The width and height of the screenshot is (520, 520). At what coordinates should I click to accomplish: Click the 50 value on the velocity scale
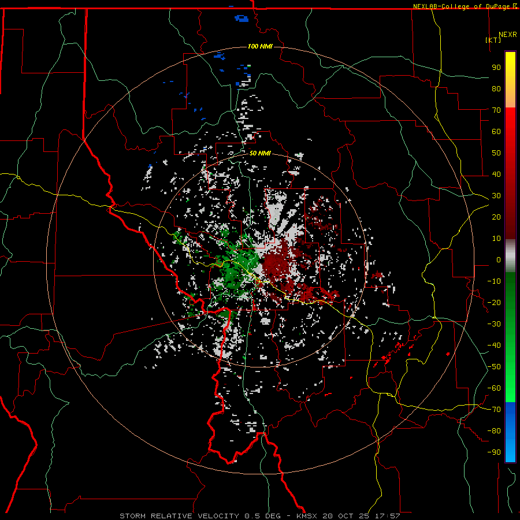[x=496, y=153]
